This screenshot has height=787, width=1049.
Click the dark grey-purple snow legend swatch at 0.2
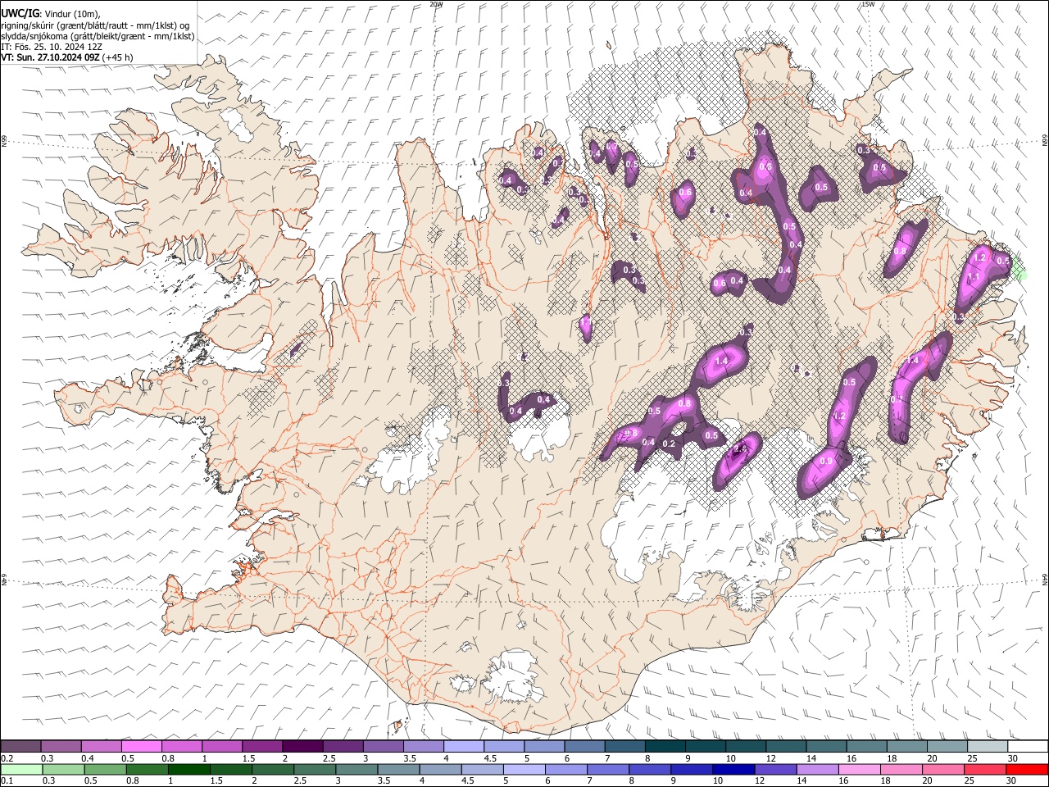click(20, 747)
